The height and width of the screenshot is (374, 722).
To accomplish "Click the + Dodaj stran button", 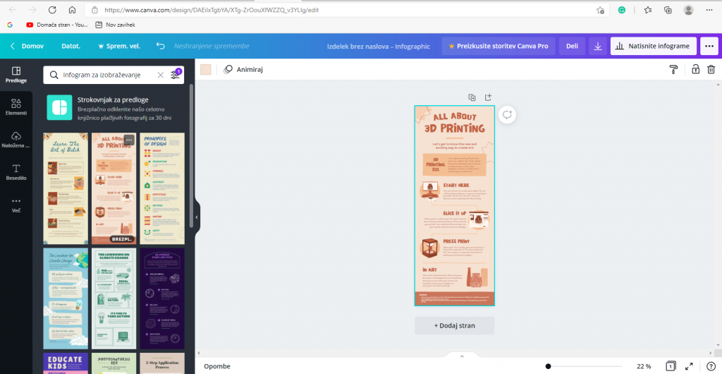I will 455,325.
